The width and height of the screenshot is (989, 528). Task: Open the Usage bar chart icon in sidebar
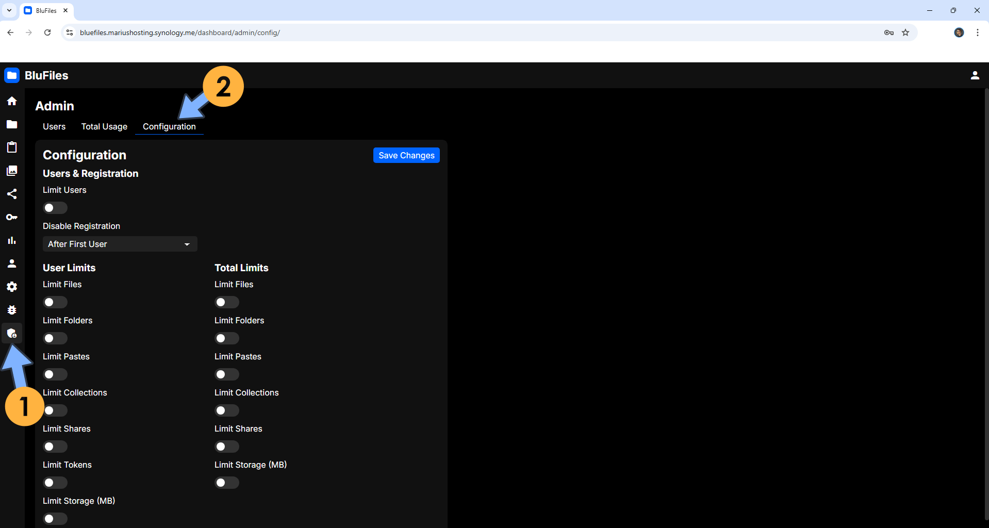[12, 240]
